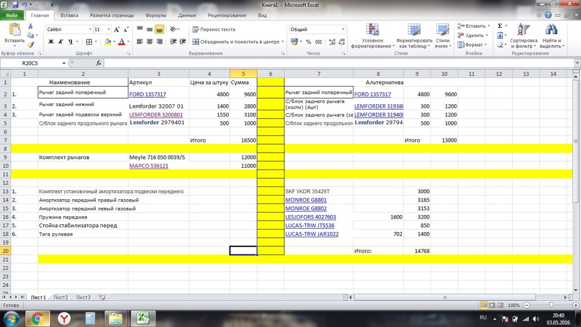581x327 pixels.
Task: Click the AutoSum sigma icon
Action: point(500,26)
